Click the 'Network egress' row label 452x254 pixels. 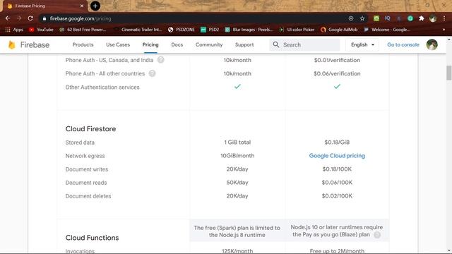[x=85, y=156]
